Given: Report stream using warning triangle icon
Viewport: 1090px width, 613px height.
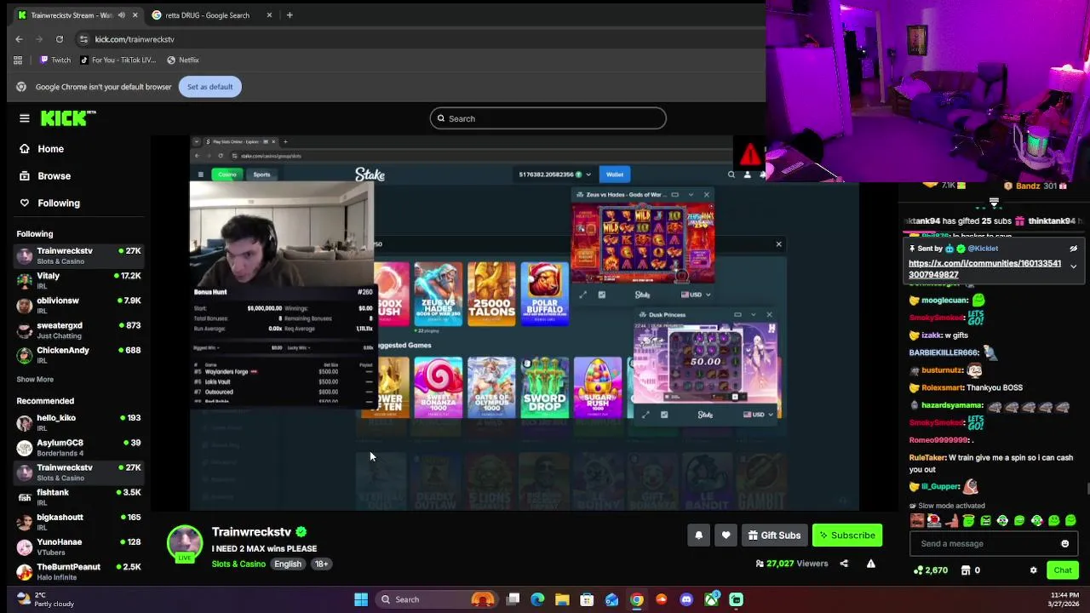Looking at the screenshot, I should (870, 564).
